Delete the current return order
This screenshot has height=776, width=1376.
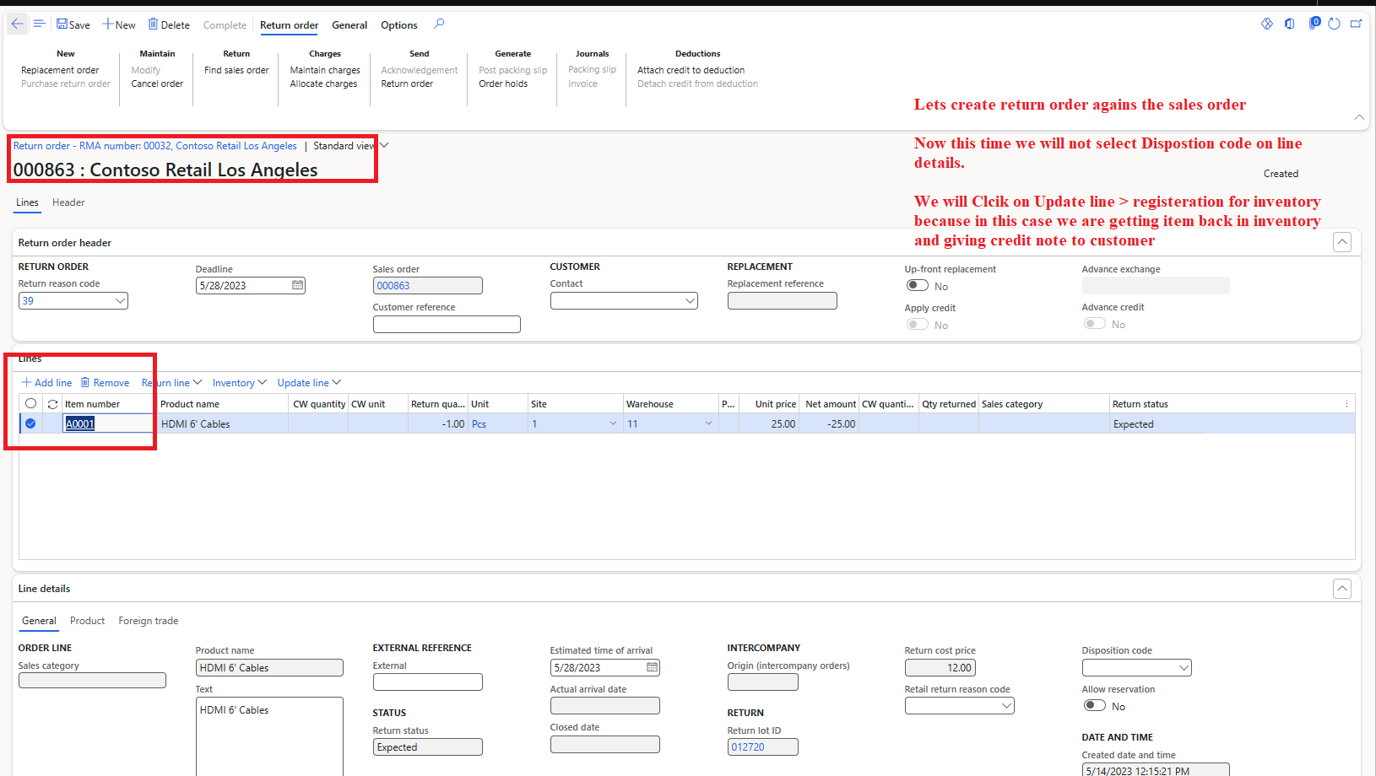168,24
